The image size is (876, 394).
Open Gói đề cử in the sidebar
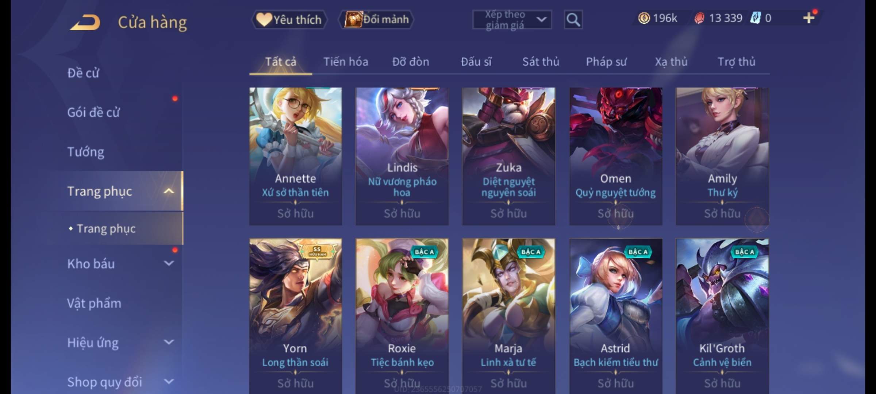point(93,112)
